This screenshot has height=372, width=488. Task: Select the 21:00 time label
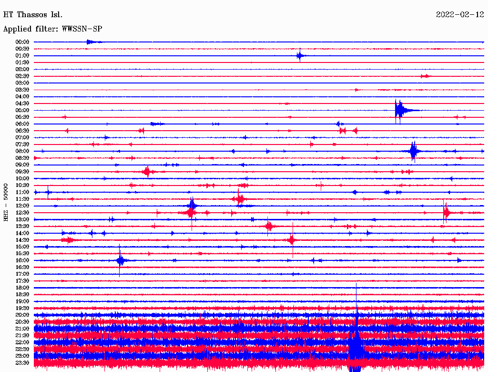tap(22, 329)
